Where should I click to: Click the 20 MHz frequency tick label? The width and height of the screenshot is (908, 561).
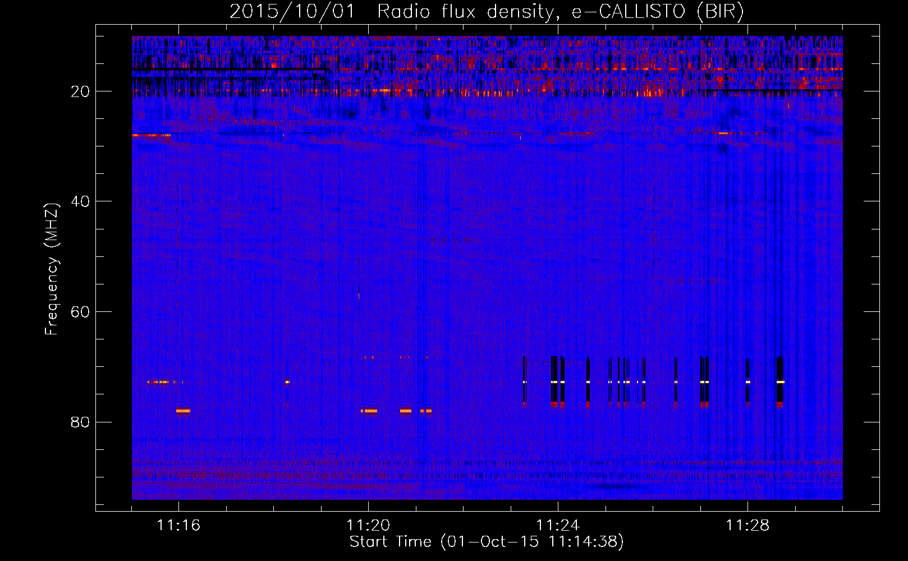pos(80,91)
